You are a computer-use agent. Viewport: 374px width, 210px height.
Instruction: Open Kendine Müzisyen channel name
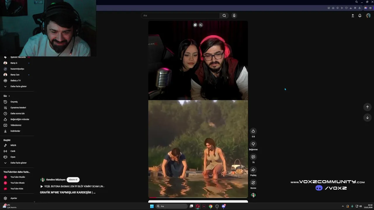(56, 180)
